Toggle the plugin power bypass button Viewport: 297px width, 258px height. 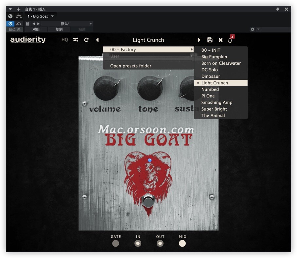[x=10, y=24]
